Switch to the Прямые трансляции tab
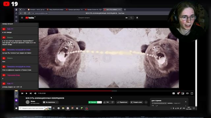This screenshot has height=118, width=211. point(75,10)
